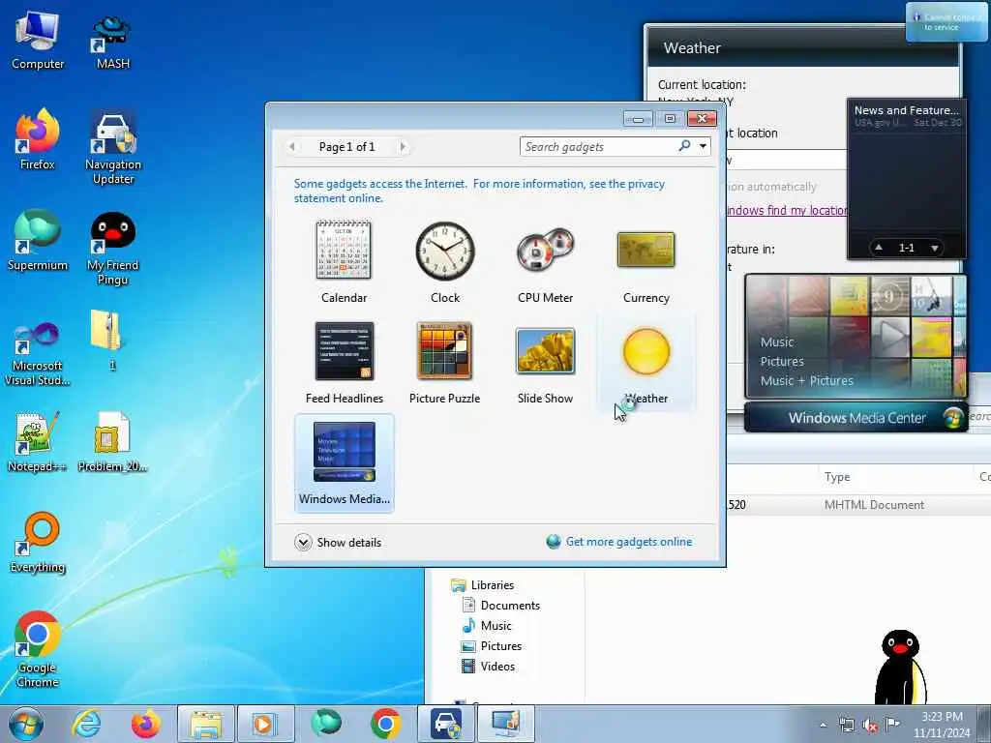This screenshot has width=991, height=743.
Task: Open Computer desktop icon
Action: (x=38, y=39)
